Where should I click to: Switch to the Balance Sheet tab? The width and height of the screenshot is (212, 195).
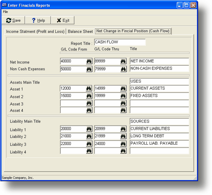point(80,32)
